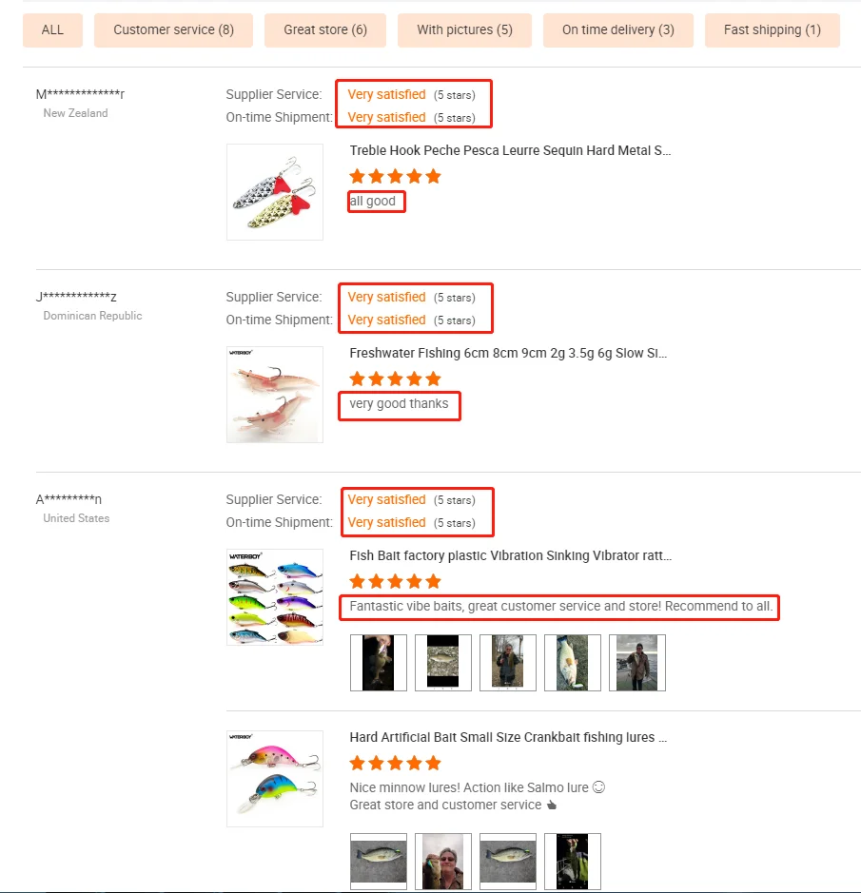View last photo under crankbait review
The width and height of the screenshot is (861, 893).
[573, 862]
